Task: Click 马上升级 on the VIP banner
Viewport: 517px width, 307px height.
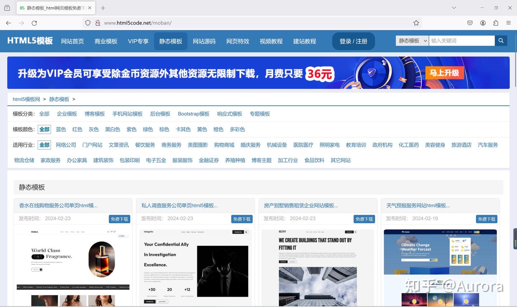Action: 445,73
